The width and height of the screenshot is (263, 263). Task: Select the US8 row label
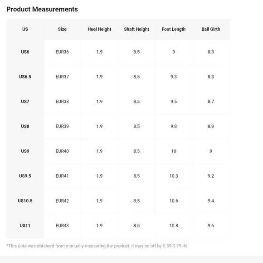(25, 127)
